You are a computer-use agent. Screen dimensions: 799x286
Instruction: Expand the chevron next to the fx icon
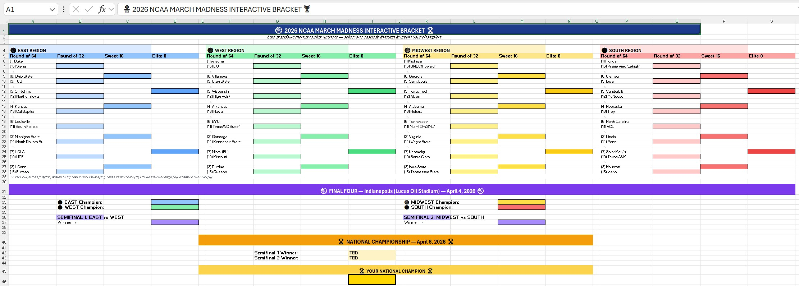(x=111, y=9)
